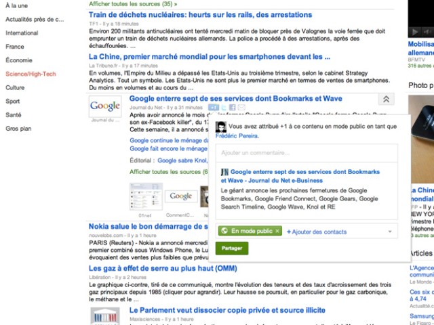
Task: Share the Google article via Twitter icon
Action: [x=224, y=108]
